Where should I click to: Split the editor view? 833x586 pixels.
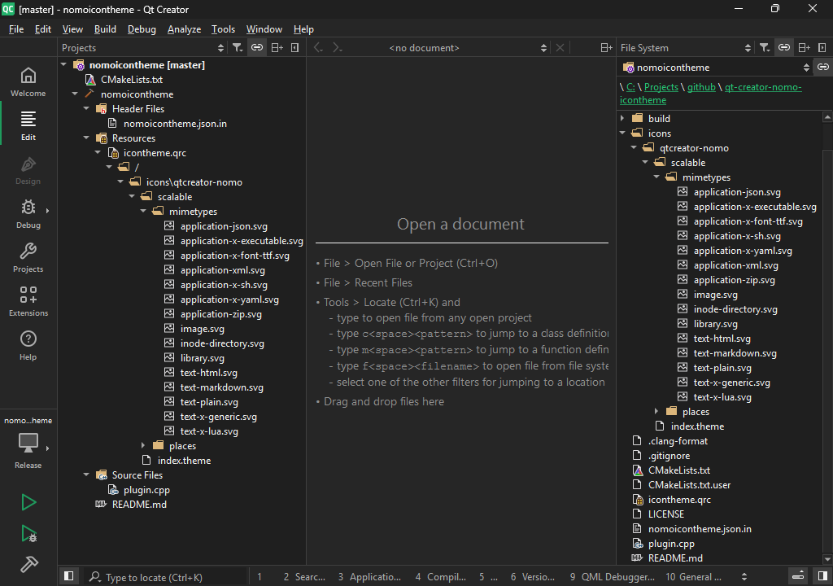606,48
